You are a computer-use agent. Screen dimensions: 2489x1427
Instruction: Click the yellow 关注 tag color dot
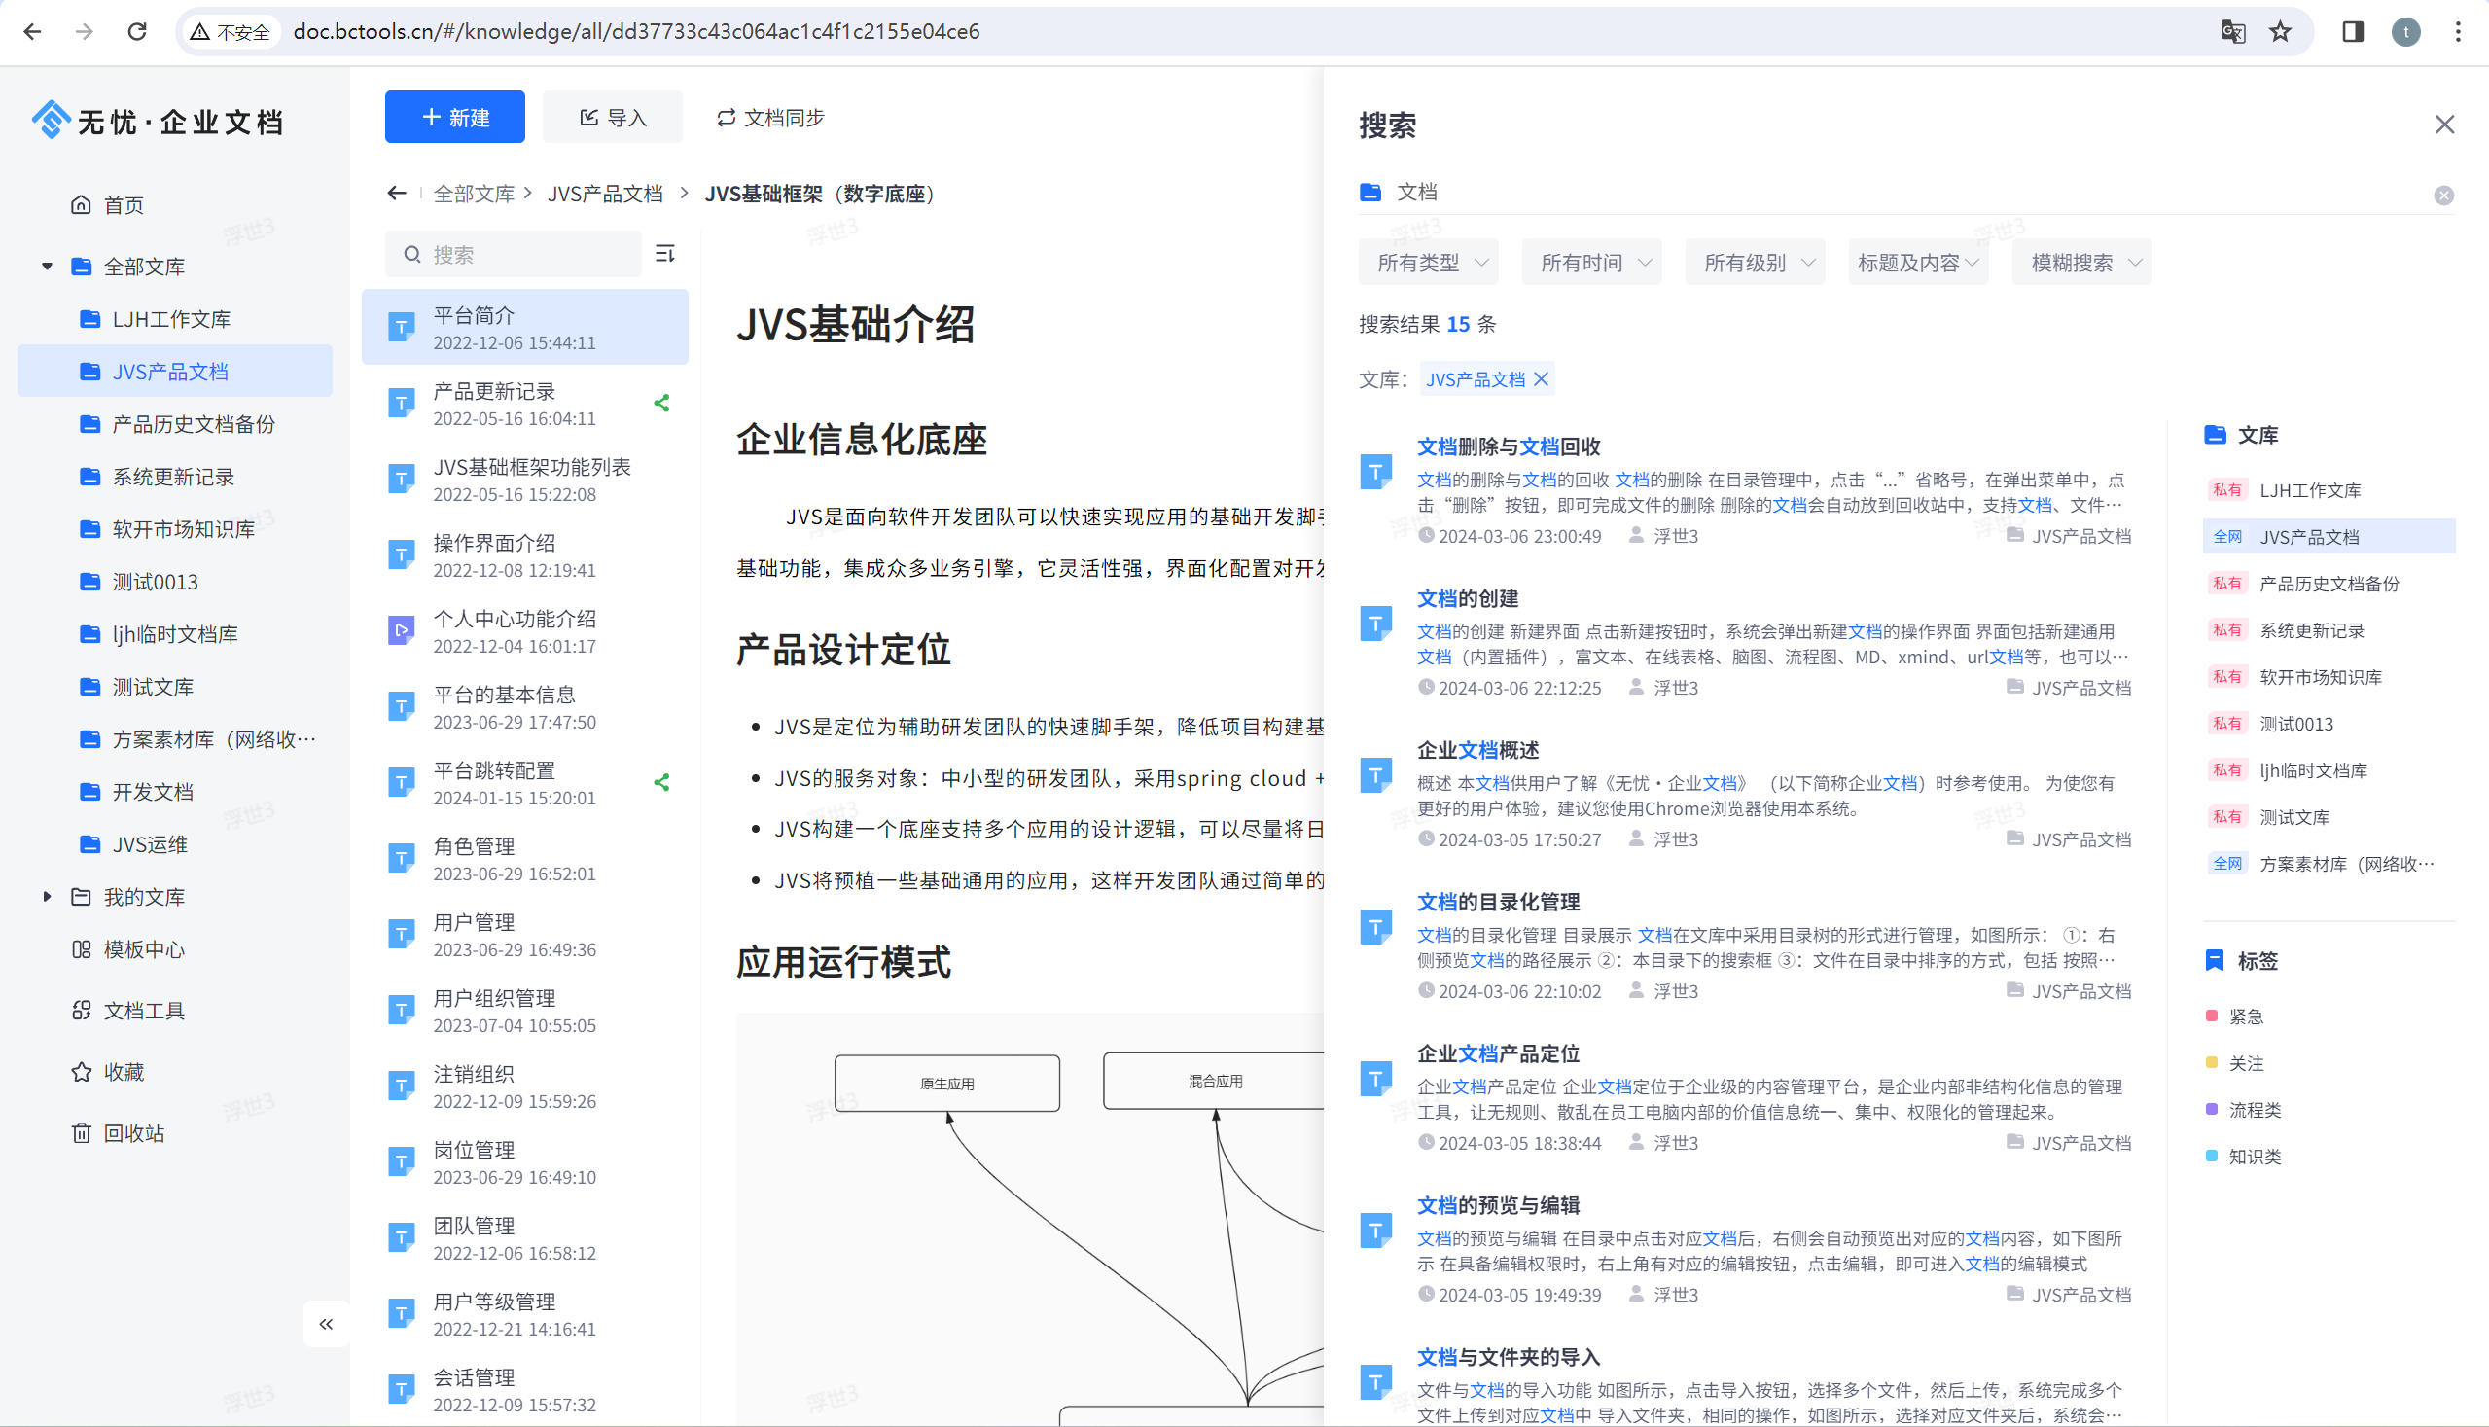pyautogui.click(x=2212, y=1062)
